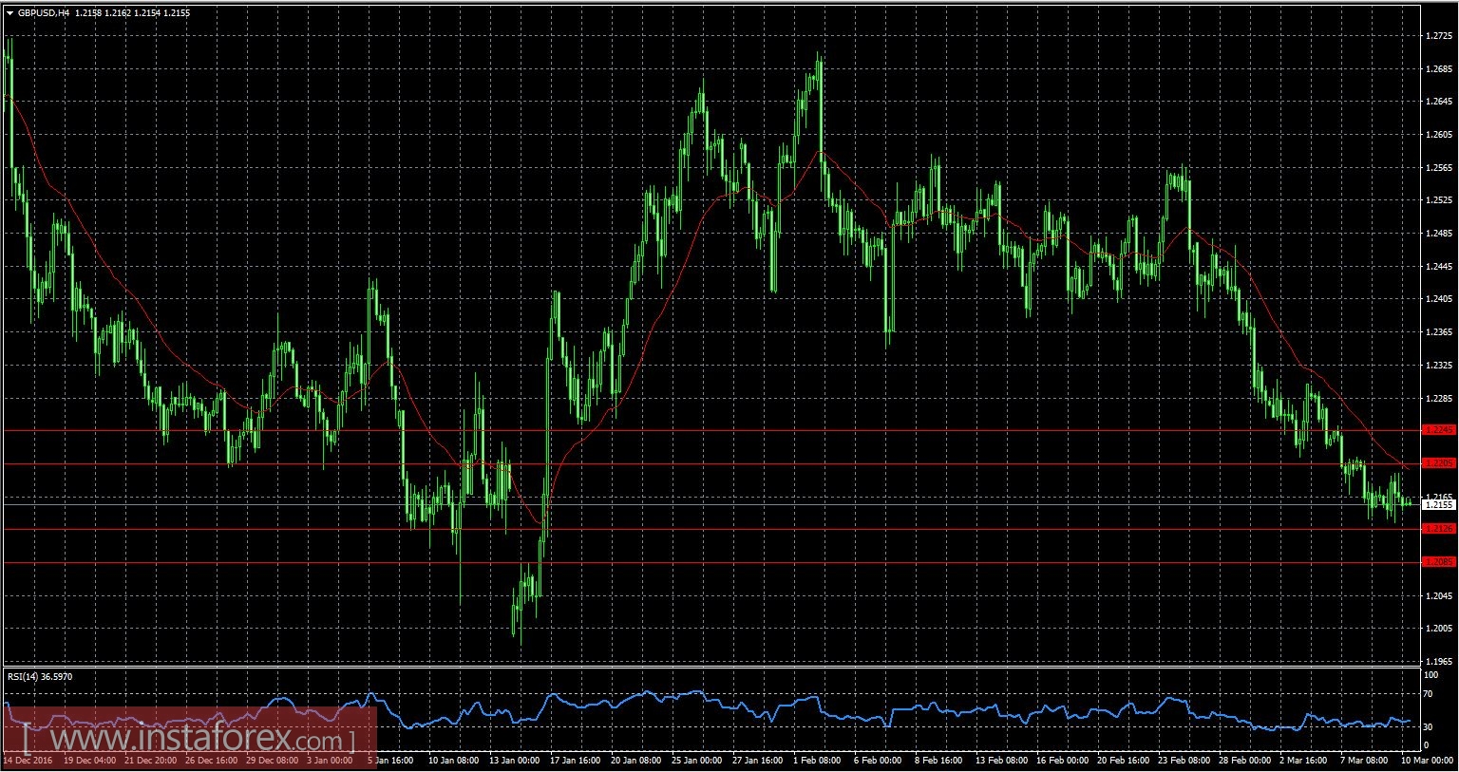Click the 23 Feb 08:00 time label
Viewport: 1459px width, 772px height.
click(1184, 761)
